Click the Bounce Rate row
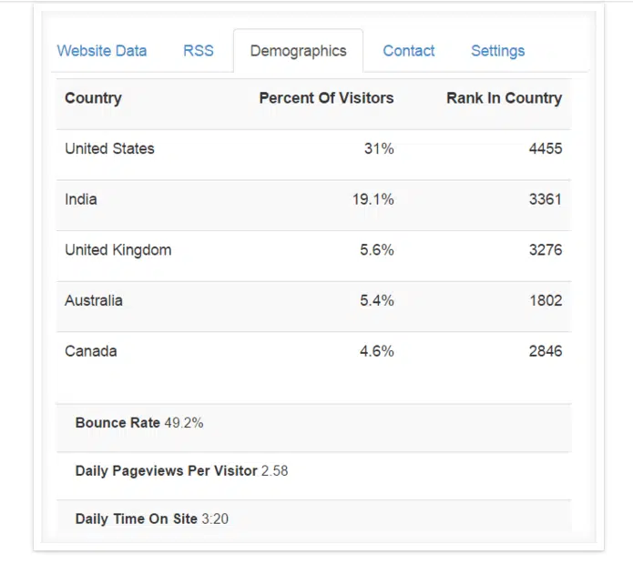This screenshot has height=564, width=633. click(x=139, y=423)
